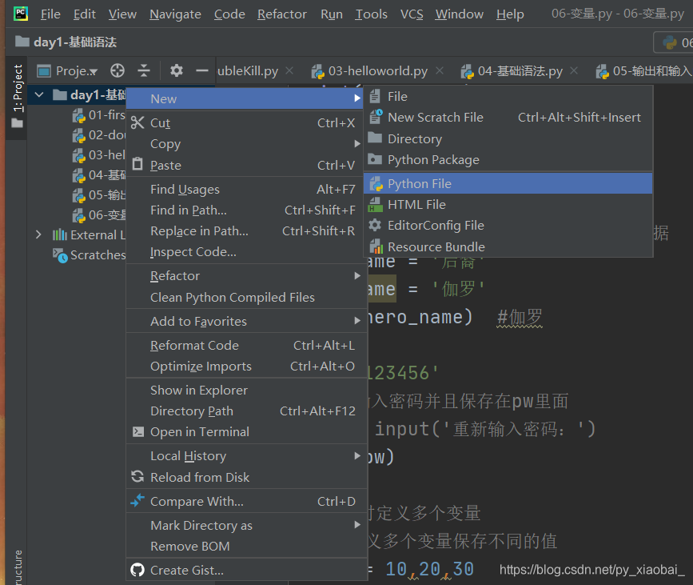Image resolution: width=693 pixels, height=585 pixels.
Task: Expand the Refactor submenu arrow
Action: (357, 275)
